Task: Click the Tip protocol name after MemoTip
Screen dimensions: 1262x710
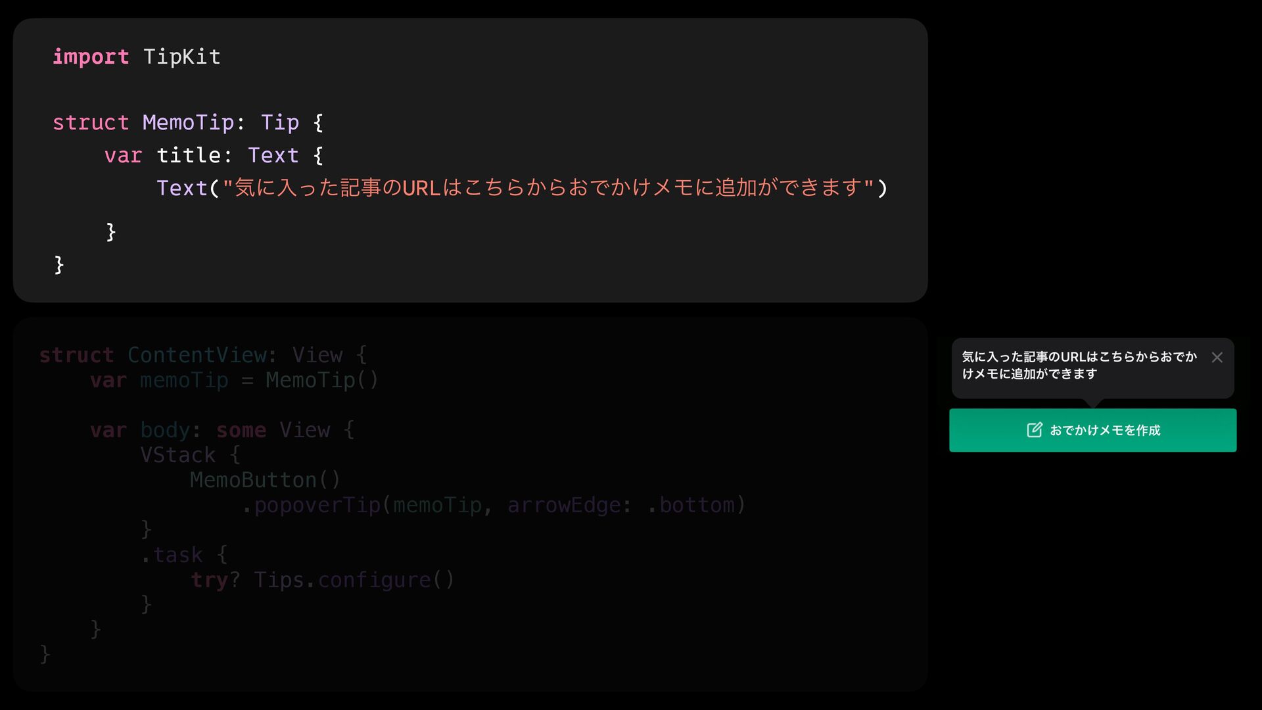Action: [x=279, y=122]
